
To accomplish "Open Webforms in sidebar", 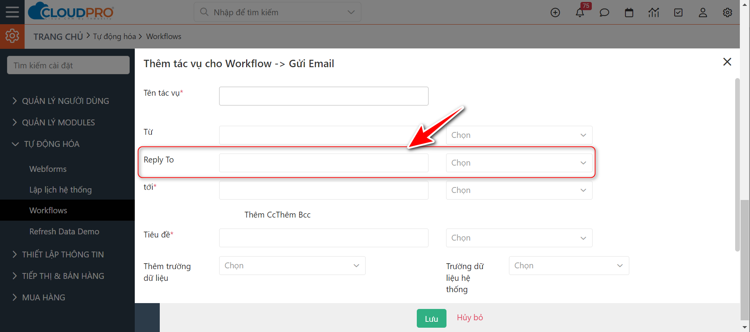I will click(48, 169).
